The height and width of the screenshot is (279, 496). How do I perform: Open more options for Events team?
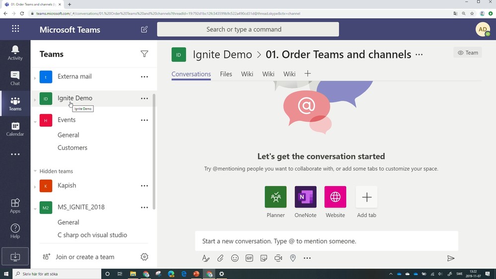point(144,120)
